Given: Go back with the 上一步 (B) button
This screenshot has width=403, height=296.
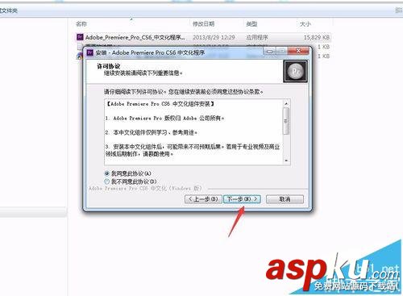Looking at the screenshot, I should coord(203,199).
